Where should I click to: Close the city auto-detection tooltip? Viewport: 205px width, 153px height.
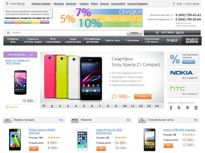[50, 10]
